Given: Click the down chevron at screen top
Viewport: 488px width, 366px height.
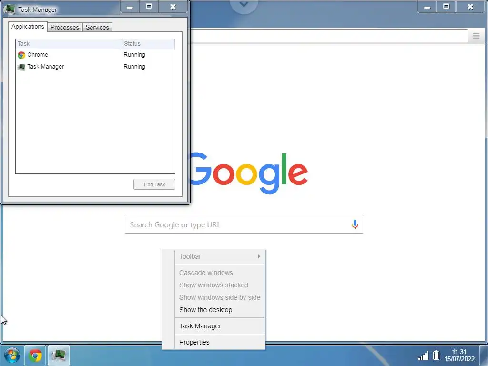Looking at the screenshot, I should 244,5.
